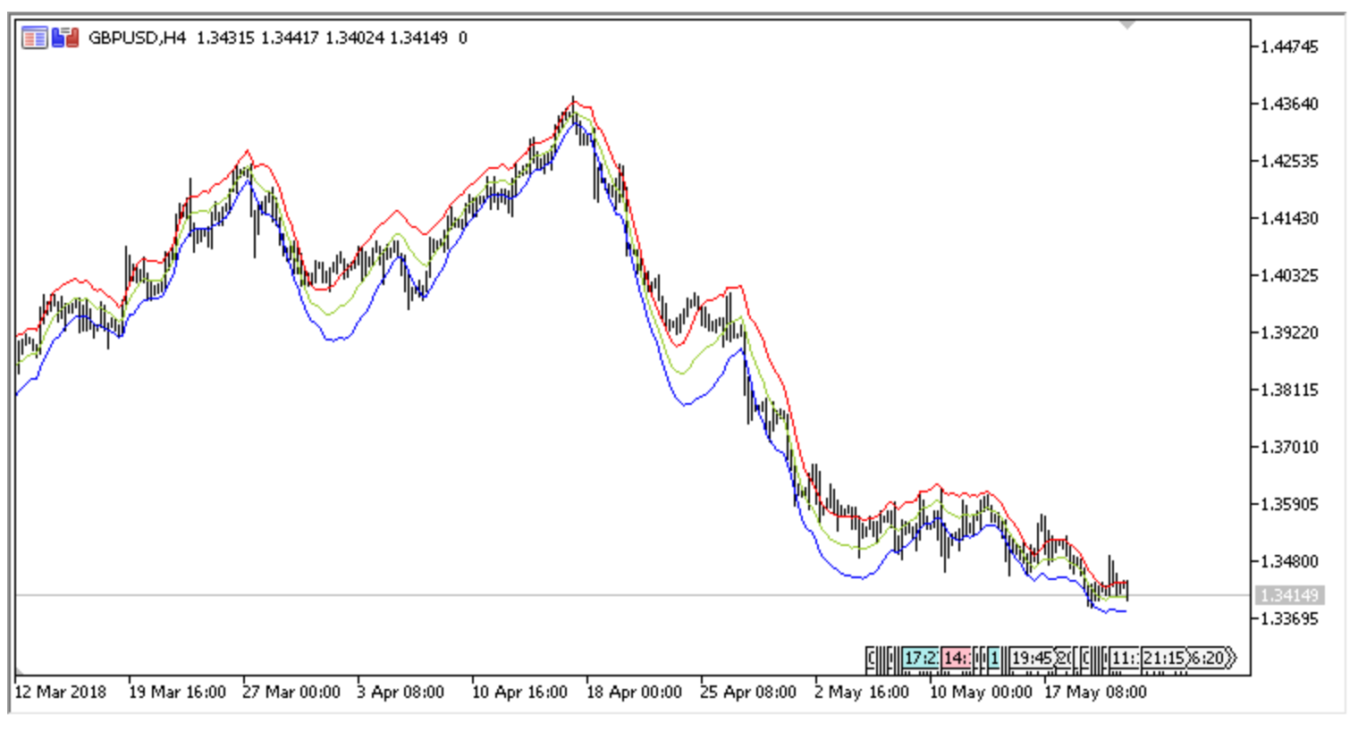
Task: Click the 17 May 08:00 time label
Action: point(1095,692)
